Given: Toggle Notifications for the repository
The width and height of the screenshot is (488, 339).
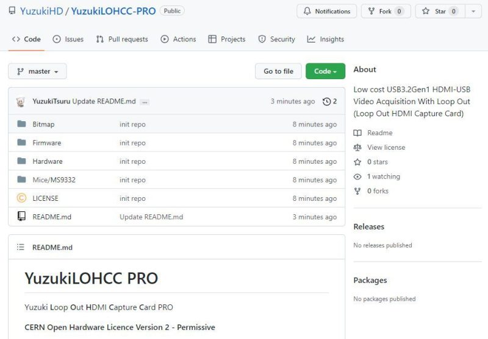Looking at the screenshot, I should tap(326, 12).
